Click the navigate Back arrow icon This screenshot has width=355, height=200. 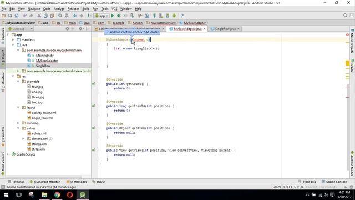(75, 16)
